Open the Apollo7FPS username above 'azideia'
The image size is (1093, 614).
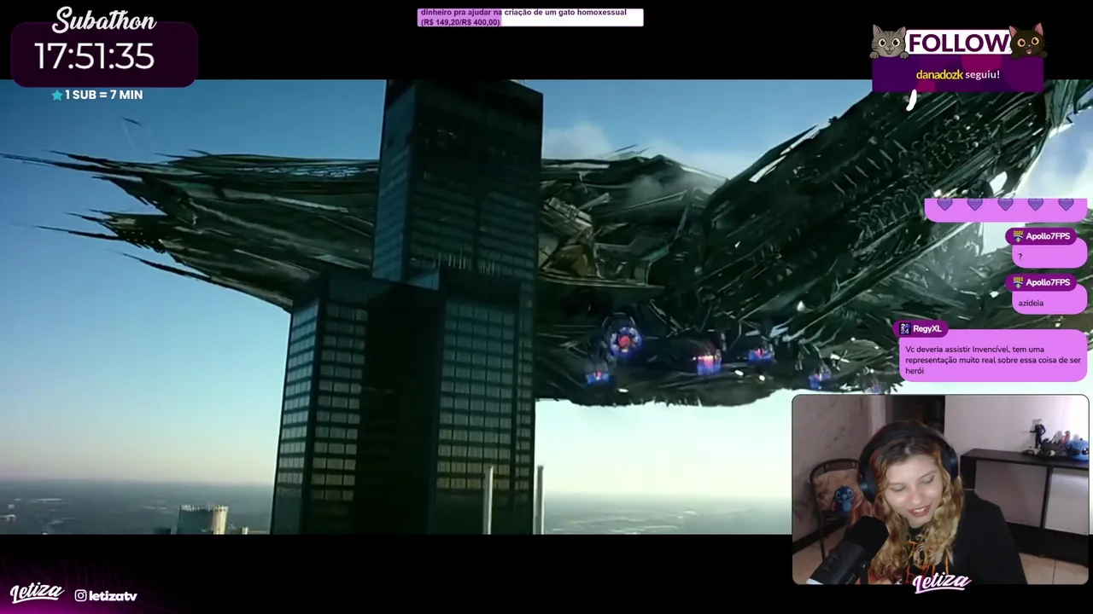1048,282
